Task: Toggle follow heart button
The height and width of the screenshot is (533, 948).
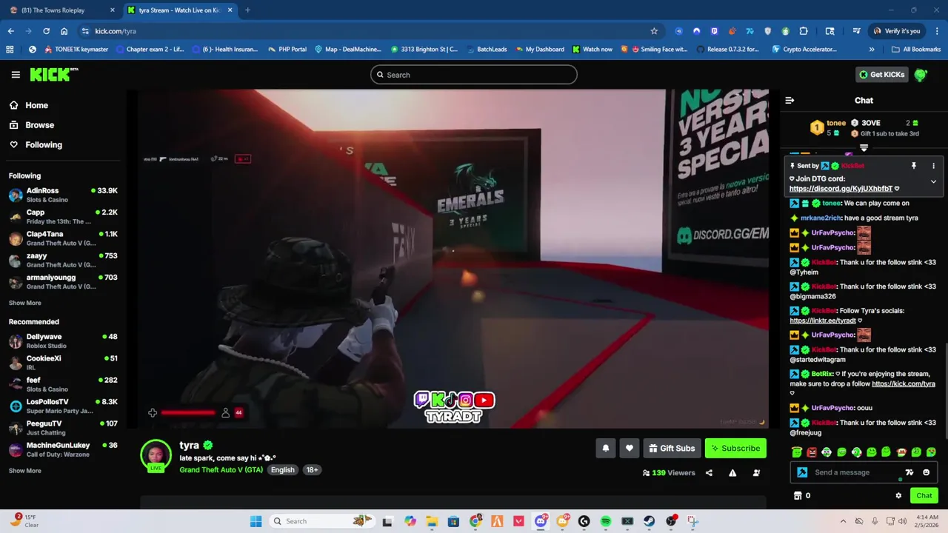Action: pos(630,448)
